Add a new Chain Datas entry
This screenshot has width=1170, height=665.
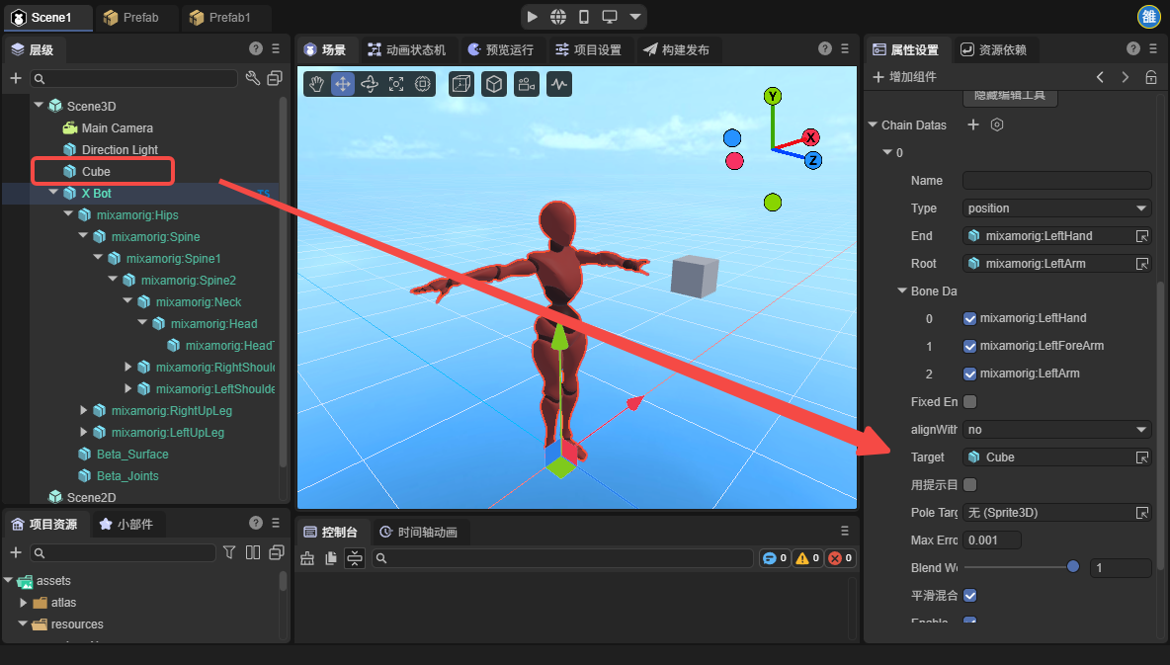[972, 125]
